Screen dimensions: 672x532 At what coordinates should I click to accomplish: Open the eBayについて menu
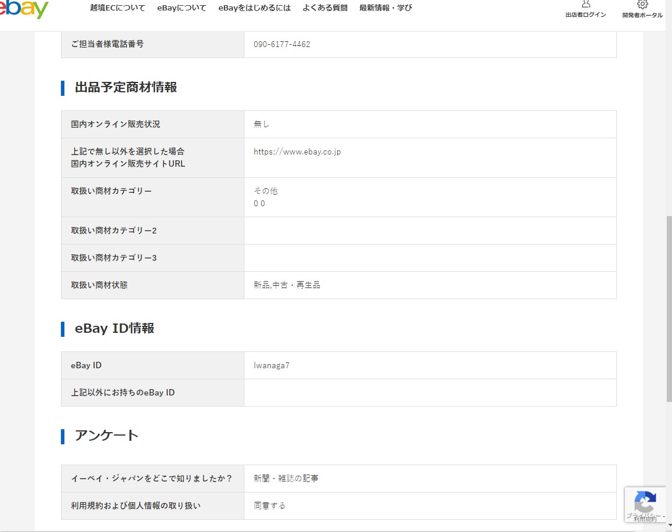[x=182, y=8]
